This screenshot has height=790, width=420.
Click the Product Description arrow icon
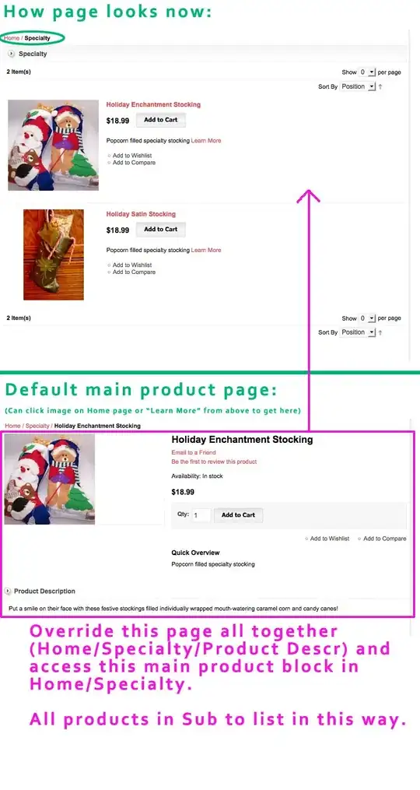pos(8,591)
